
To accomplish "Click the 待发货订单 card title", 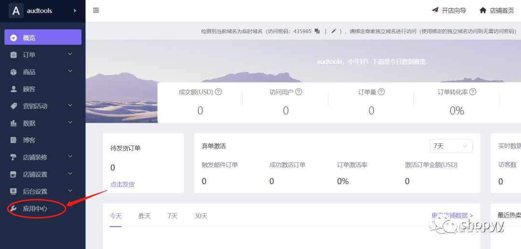I will 125,148.
